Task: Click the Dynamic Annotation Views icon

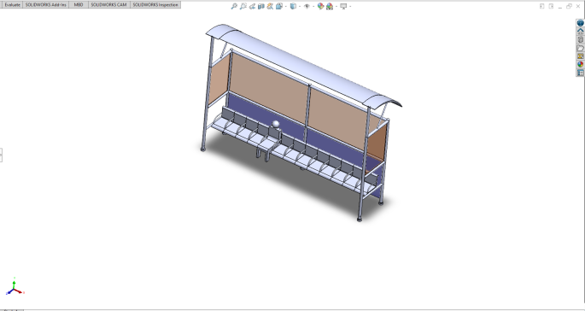Action: (x=270, y=6)
